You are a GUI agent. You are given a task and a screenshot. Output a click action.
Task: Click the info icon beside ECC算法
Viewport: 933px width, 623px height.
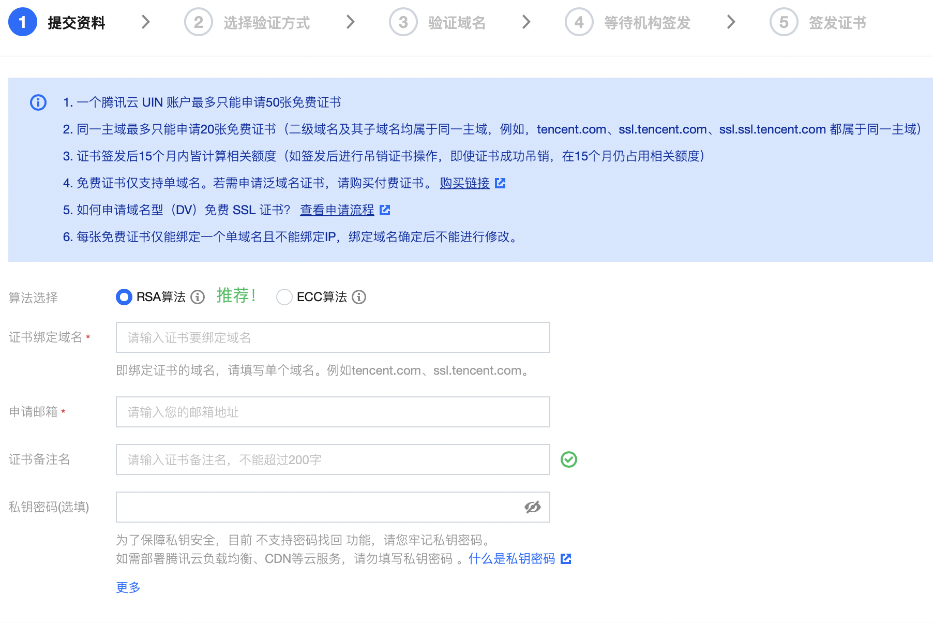[x=359, y=297]
